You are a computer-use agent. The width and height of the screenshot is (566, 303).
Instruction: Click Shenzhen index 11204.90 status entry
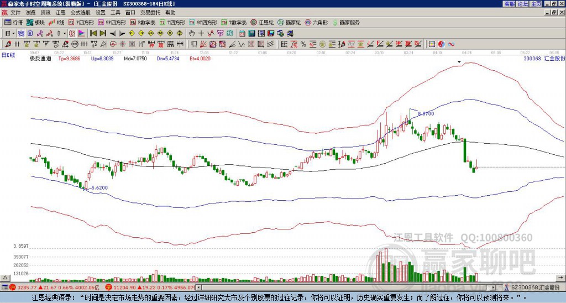[150, 288]
